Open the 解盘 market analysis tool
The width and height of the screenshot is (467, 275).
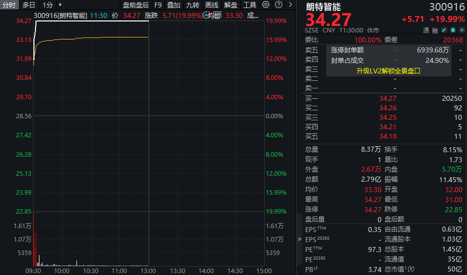tap(231, 5)
